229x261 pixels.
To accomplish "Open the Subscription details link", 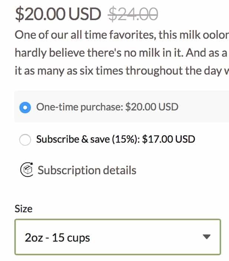I will point(87,170).
